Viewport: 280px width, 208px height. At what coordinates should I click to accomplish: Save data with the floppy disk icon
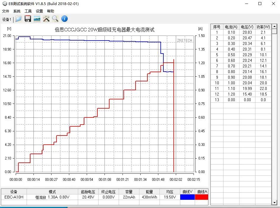[28, 19]
